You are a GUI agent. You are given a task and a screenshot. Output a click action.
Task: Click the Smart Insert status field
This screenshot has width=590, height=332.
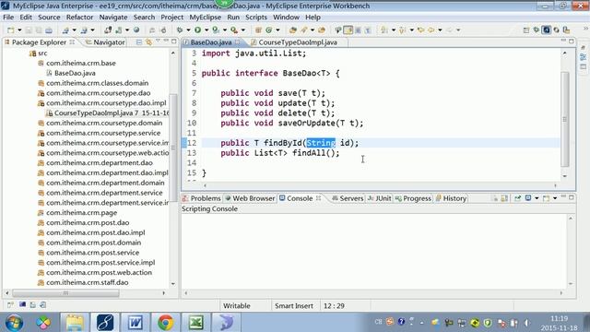coord(294,306)
